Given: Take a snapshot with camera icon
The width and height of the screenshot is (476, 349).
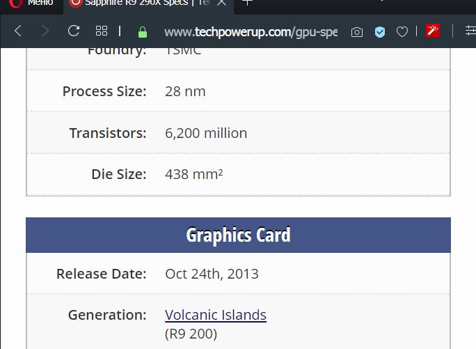Looking at the screenshot, I should 357,32.
